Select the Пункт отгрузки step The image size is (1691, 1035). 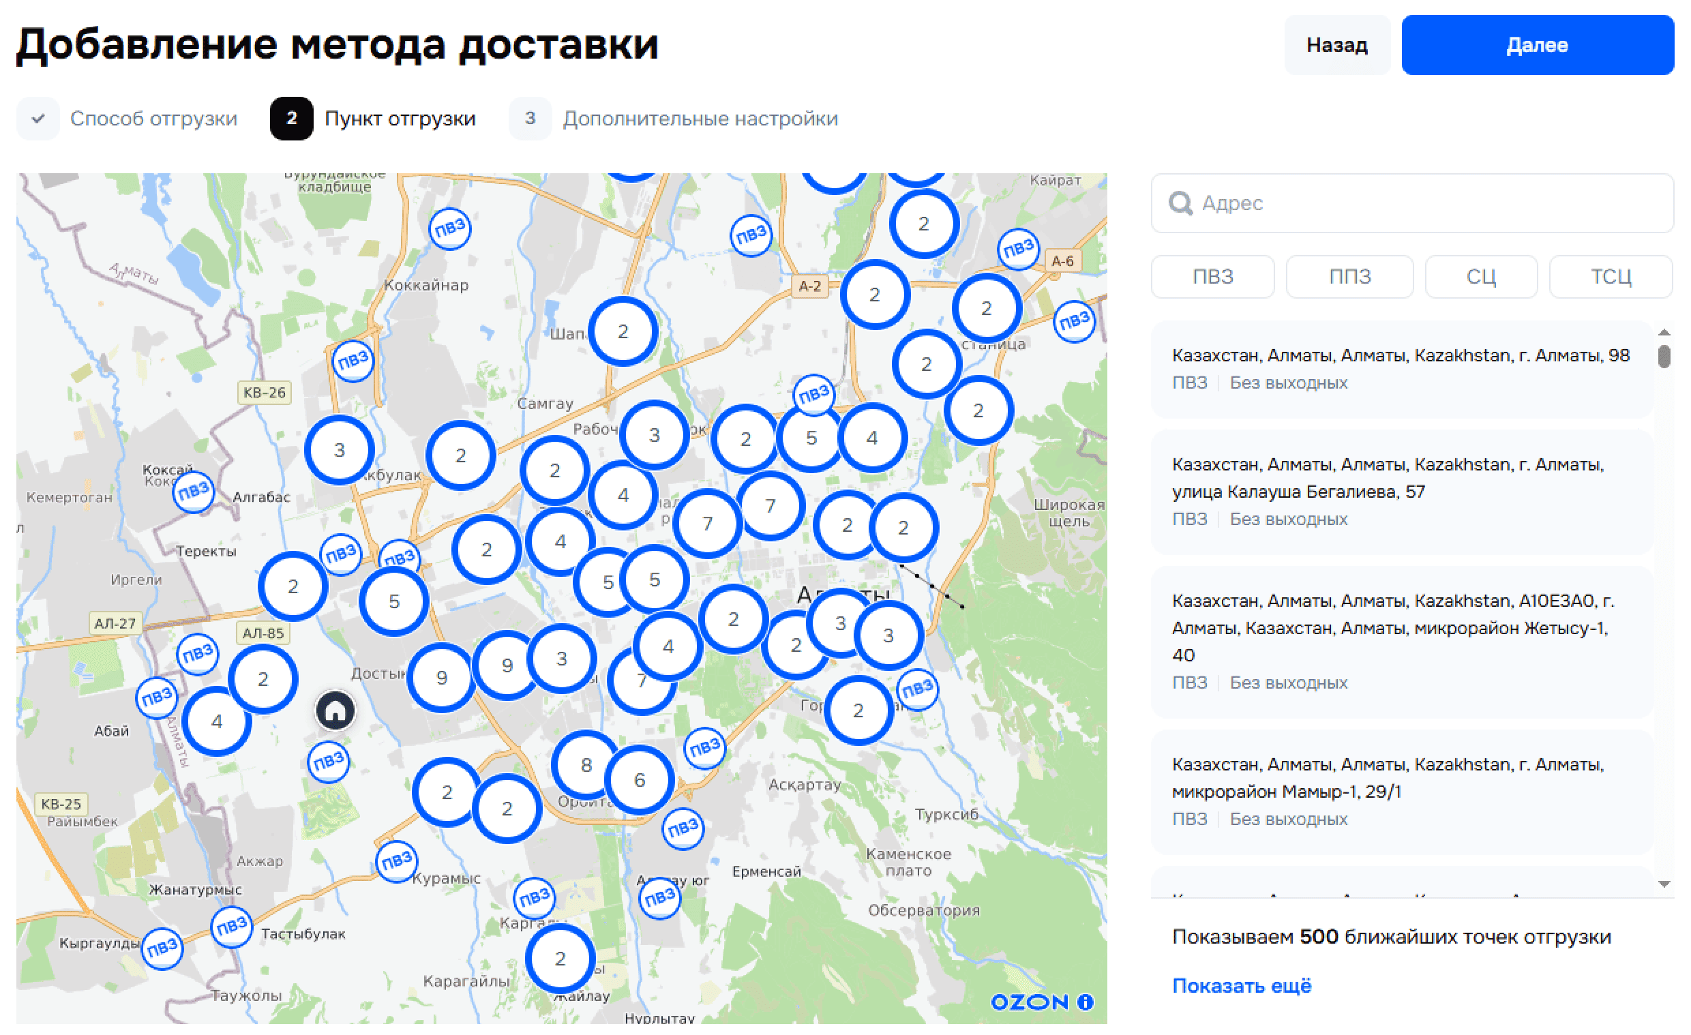pos(373,119)
